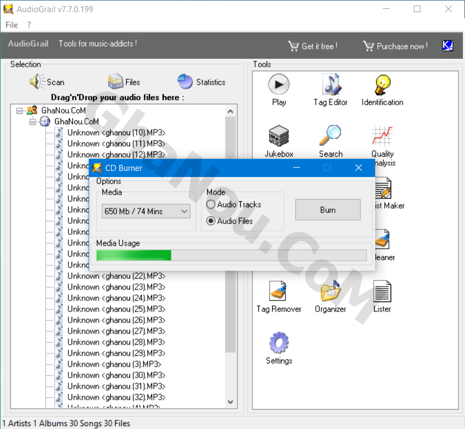Select Unknown <ghanou (30).MP3> track
465x429 pixels.
pyautogui.click(x=116, y=375)
